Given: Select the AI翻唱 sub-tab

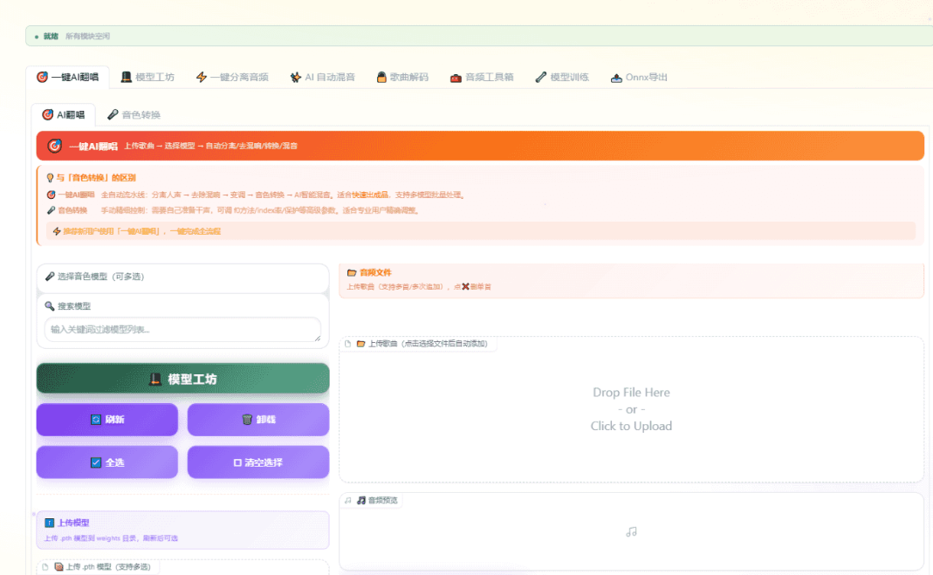Looking at the screenshot, I should (63, 115).
